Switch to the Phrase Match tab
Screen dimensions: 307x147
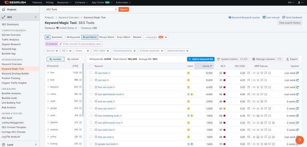tap(107, 37)
